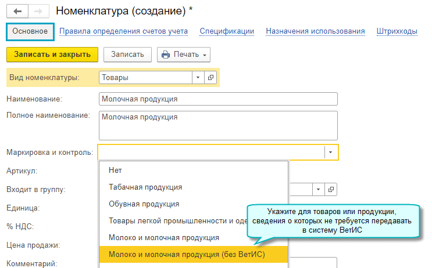432x268 pixels.
Task: Go to the Спецификации link
Action: tap(227, 31)
